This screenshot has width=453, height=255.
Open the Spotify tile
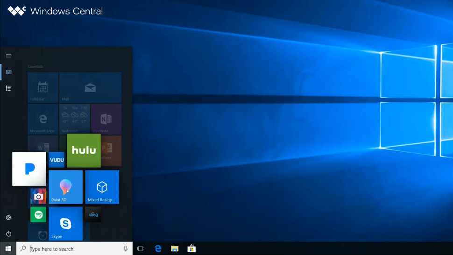(x=38, y=214)
